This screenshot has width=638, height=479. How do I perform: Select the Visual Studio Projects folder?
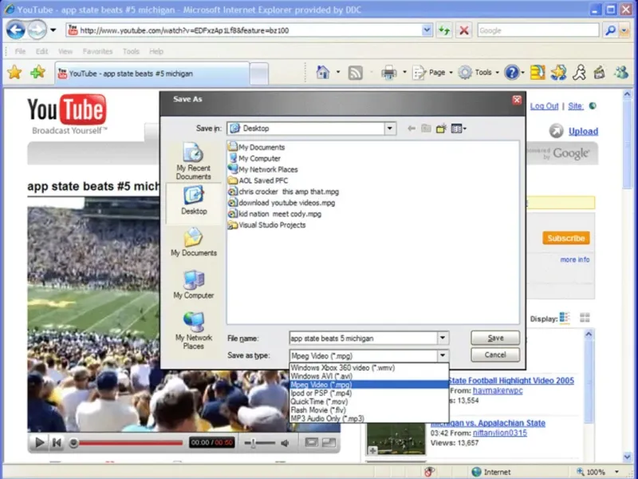(267, 225)
